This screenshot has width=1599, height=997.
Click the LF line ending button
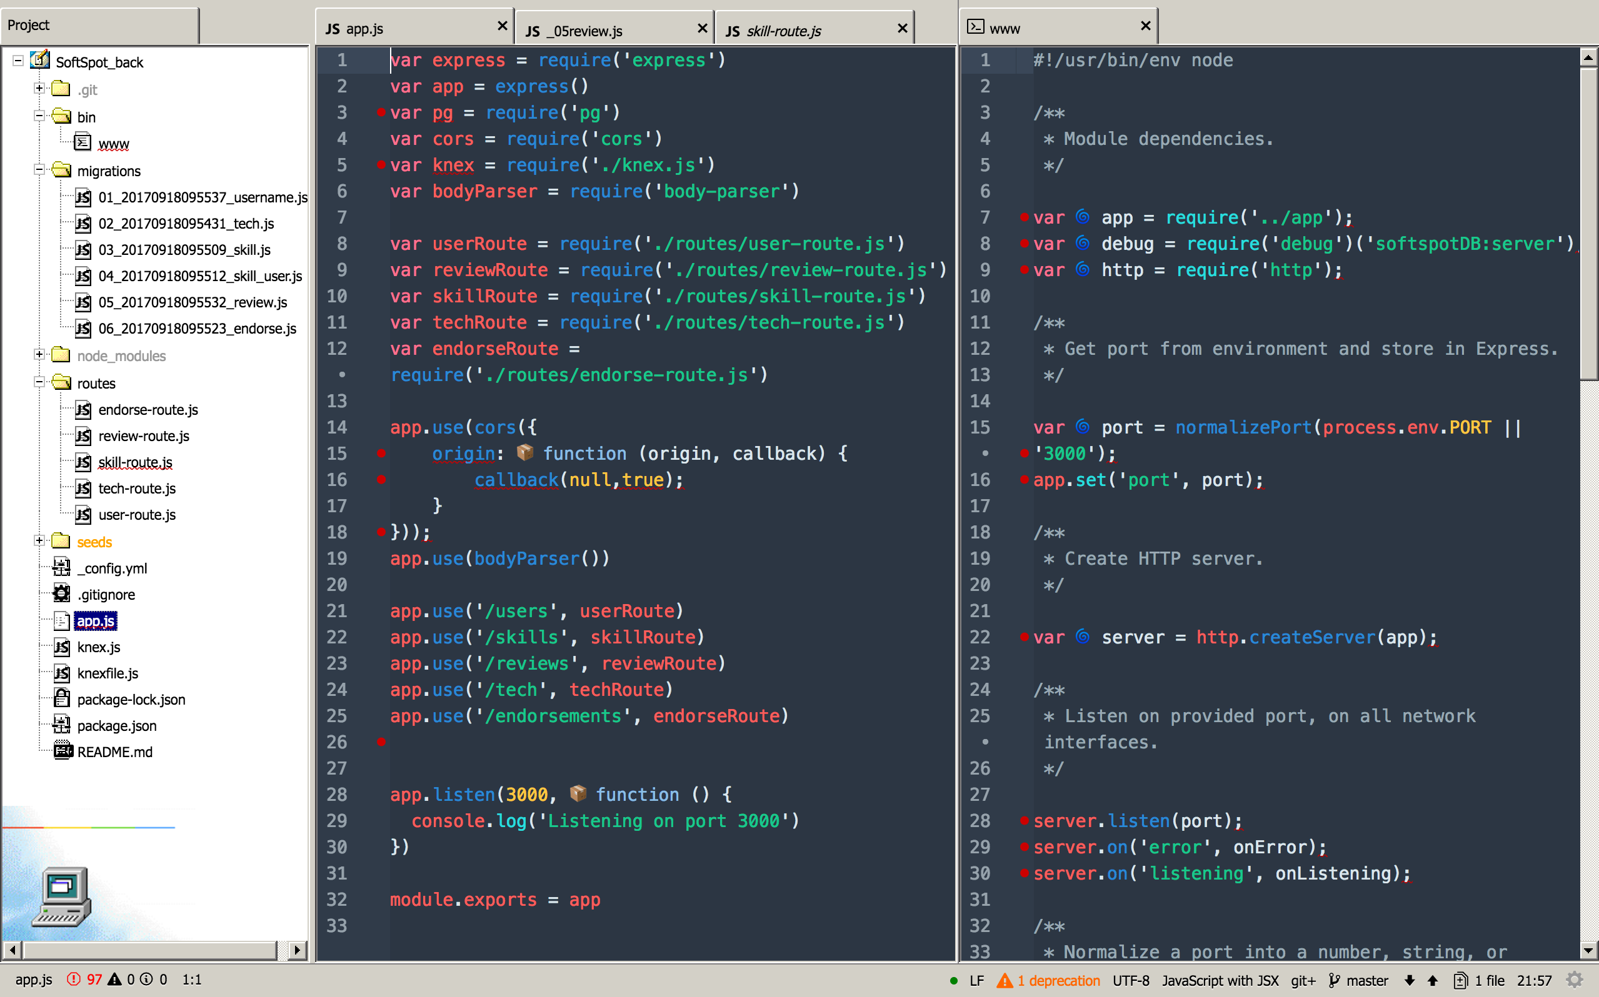(977, 981)
